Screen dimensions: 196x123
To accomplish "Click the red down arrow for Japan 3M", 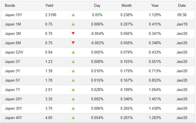I will click(x=73, y=33).
